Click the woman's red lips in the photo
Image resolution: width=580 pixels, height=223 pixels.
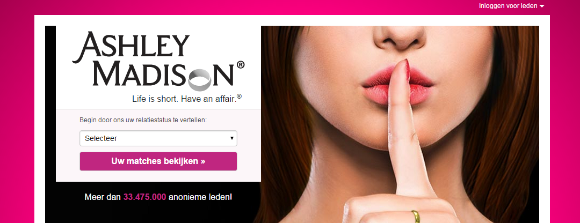point(397,85)
